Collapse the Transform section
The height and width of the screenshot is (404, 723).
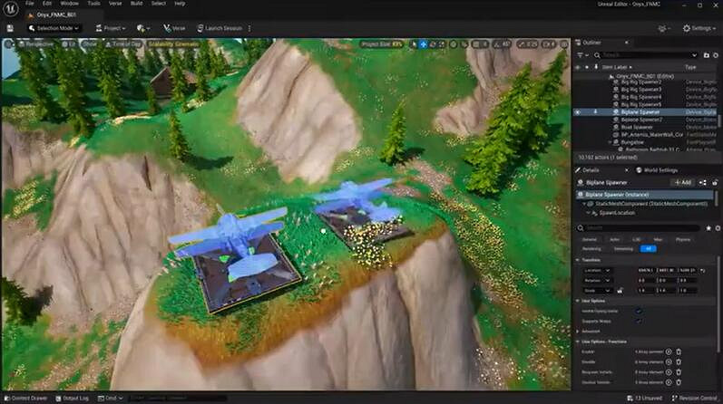[x=579, y=259]
